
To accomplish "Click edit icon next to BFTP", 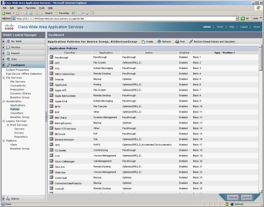I will [51, 106].
